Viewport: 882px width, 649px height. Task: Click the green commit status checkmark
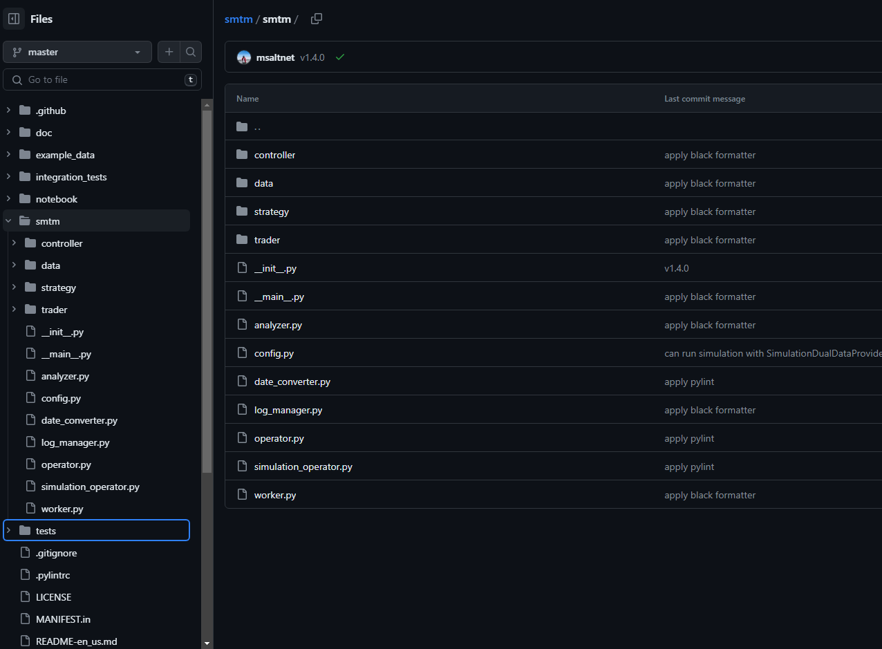pos(340,57)
